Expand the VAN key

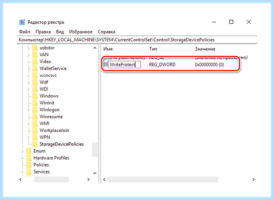click(28, 55)
